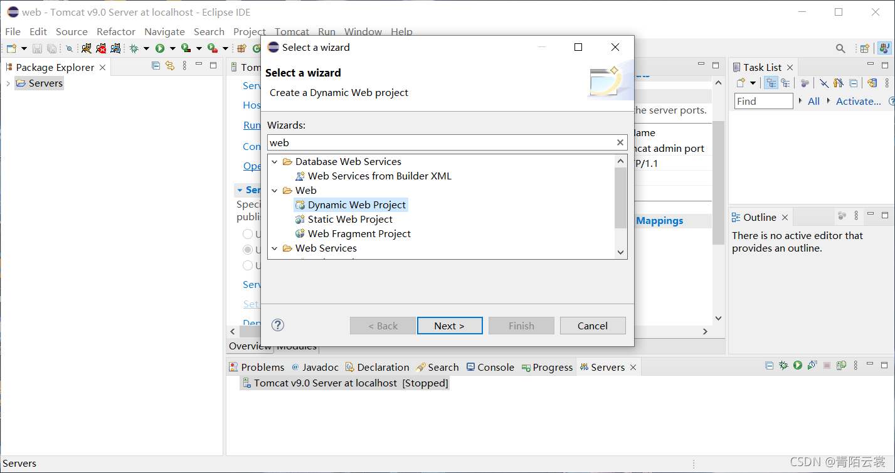Click the Find field in Task List
Viewport: 895px width, 473px height.
pos(764,101)
